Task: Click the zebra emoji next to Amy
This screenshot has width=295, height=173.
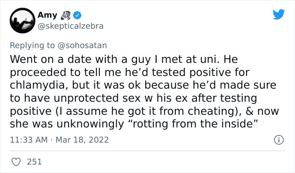Action: [66, 16]
